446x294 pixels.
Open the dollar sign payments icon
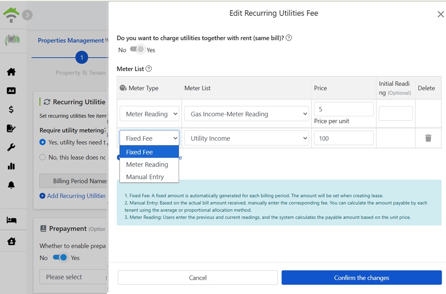(11, 109)
